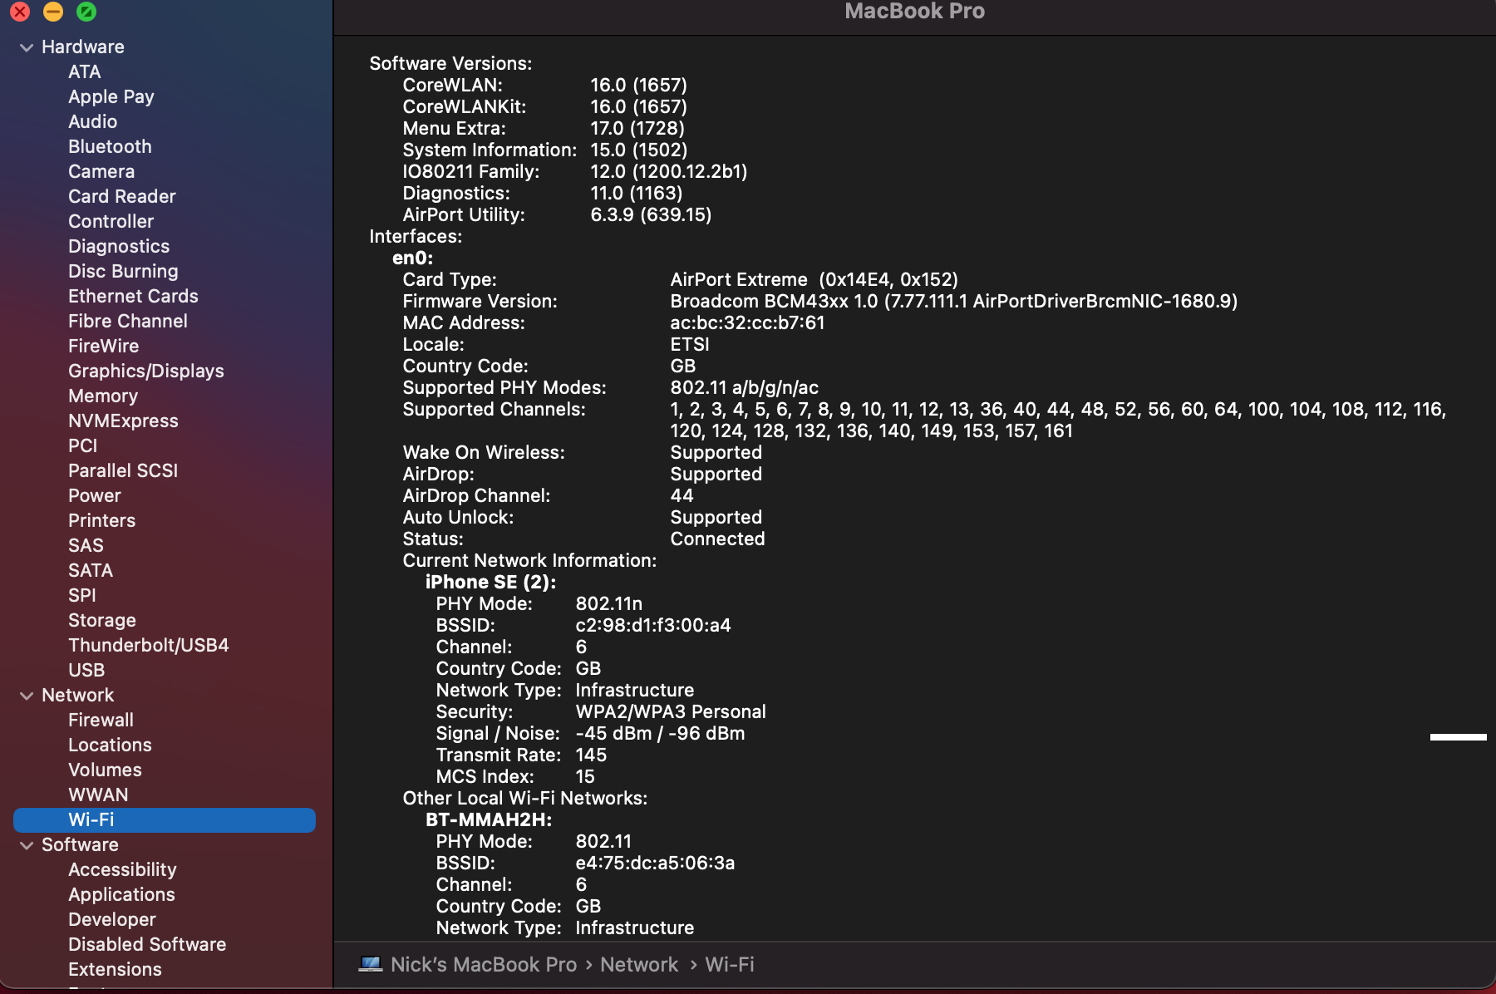Viewport: 1496px width, 994px height.
Task: Click the AirPort Utility version 6.3.9 value
Action: [651, 215]
